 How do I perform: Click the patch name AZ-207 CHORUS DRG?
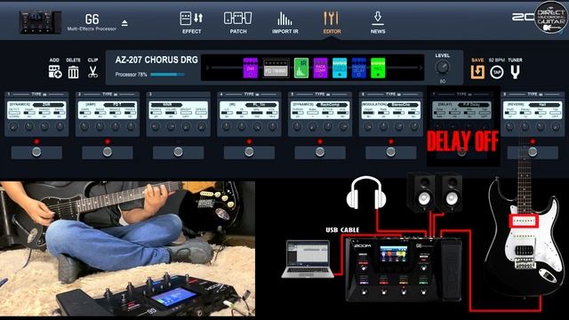156,60
